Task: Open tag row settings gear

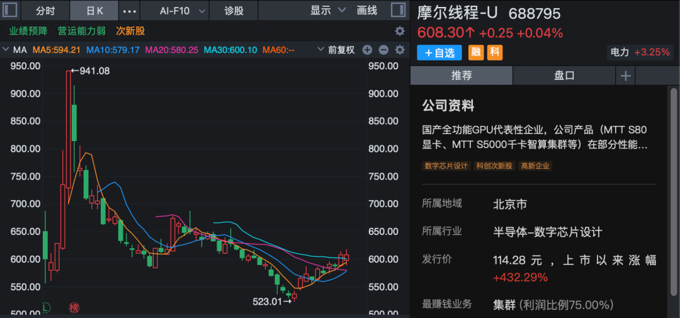Action: [x=399, y=31]
